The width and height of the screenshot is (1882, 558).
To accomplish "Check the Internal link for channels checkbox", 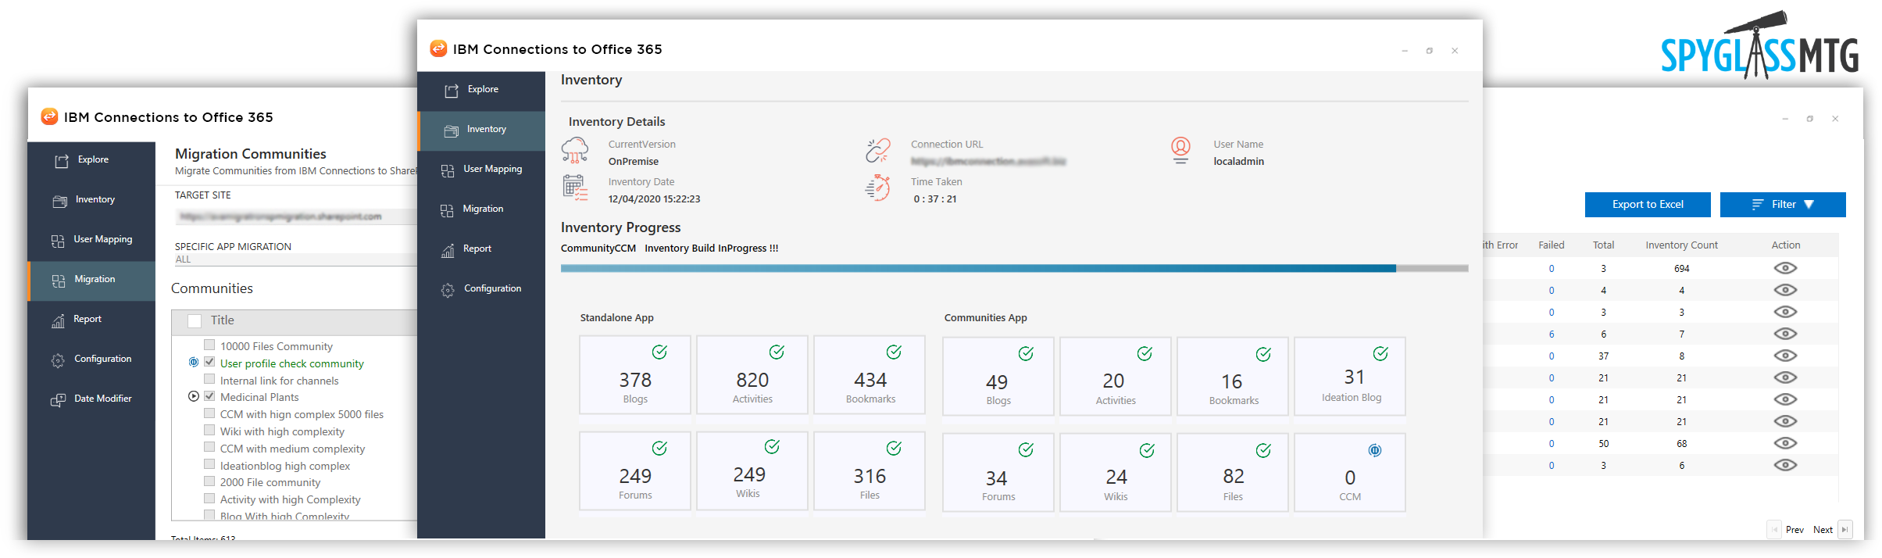I will click(x=209, y=379).
